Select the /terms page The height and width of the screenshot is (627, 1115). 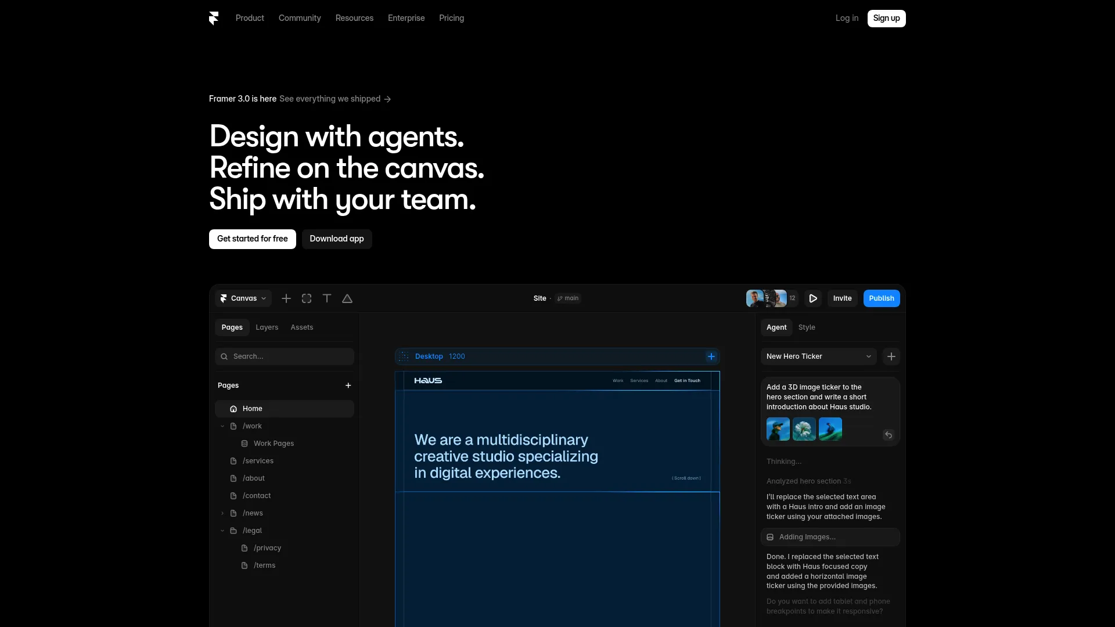[264, 565]
